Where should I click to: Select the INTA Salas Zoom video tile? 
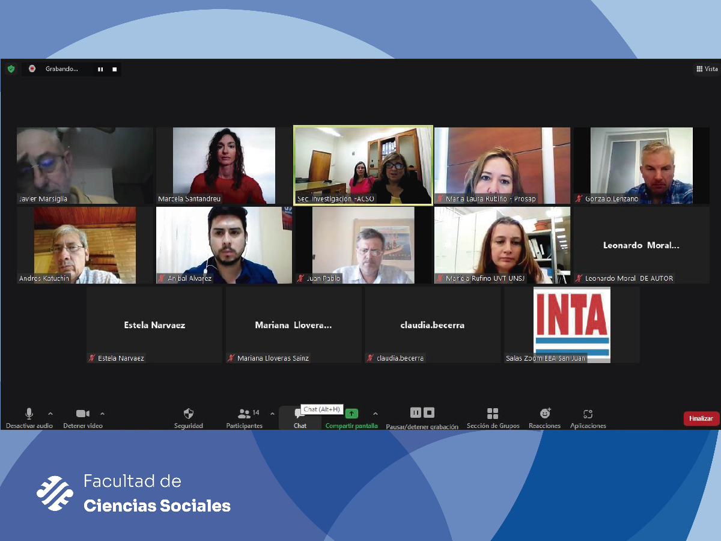pos(571,325)
